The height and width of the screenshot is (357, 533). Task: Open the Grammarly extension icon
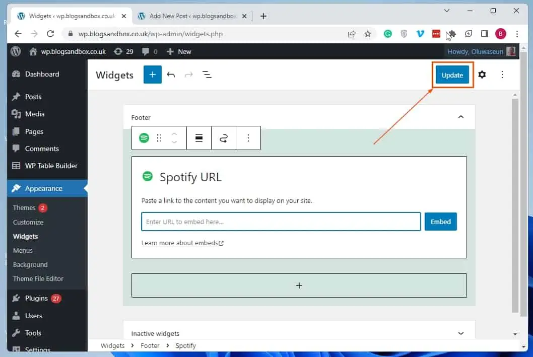[388, 34]
